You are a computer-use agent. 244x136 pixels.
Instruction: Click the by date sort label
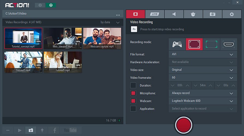coord(105,22)
